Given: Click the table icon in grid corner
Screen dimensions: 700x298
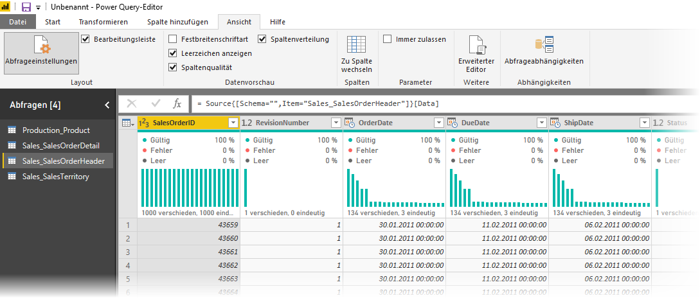Looking at the screenshot, I should tap(127, 123).
